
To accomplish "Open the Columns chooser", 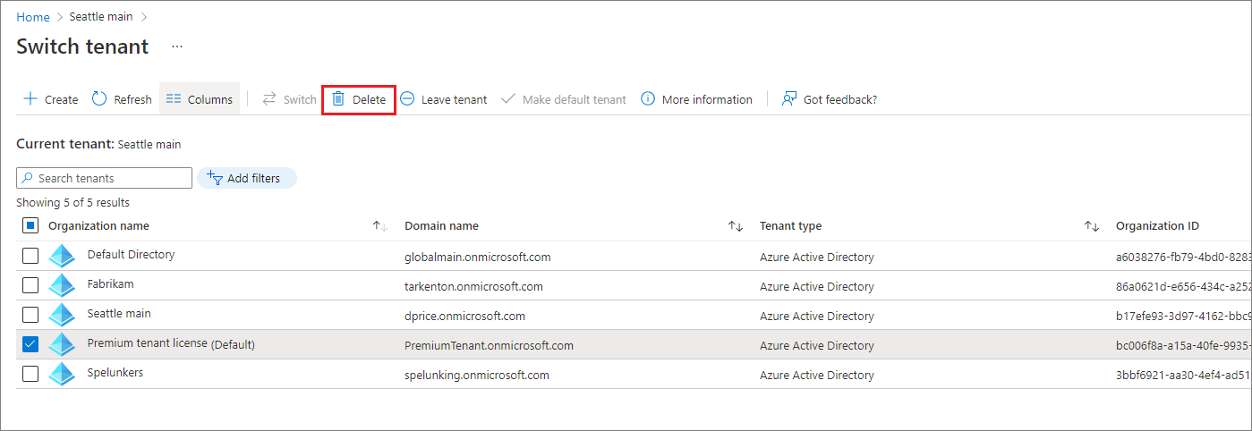I will 200,99.
